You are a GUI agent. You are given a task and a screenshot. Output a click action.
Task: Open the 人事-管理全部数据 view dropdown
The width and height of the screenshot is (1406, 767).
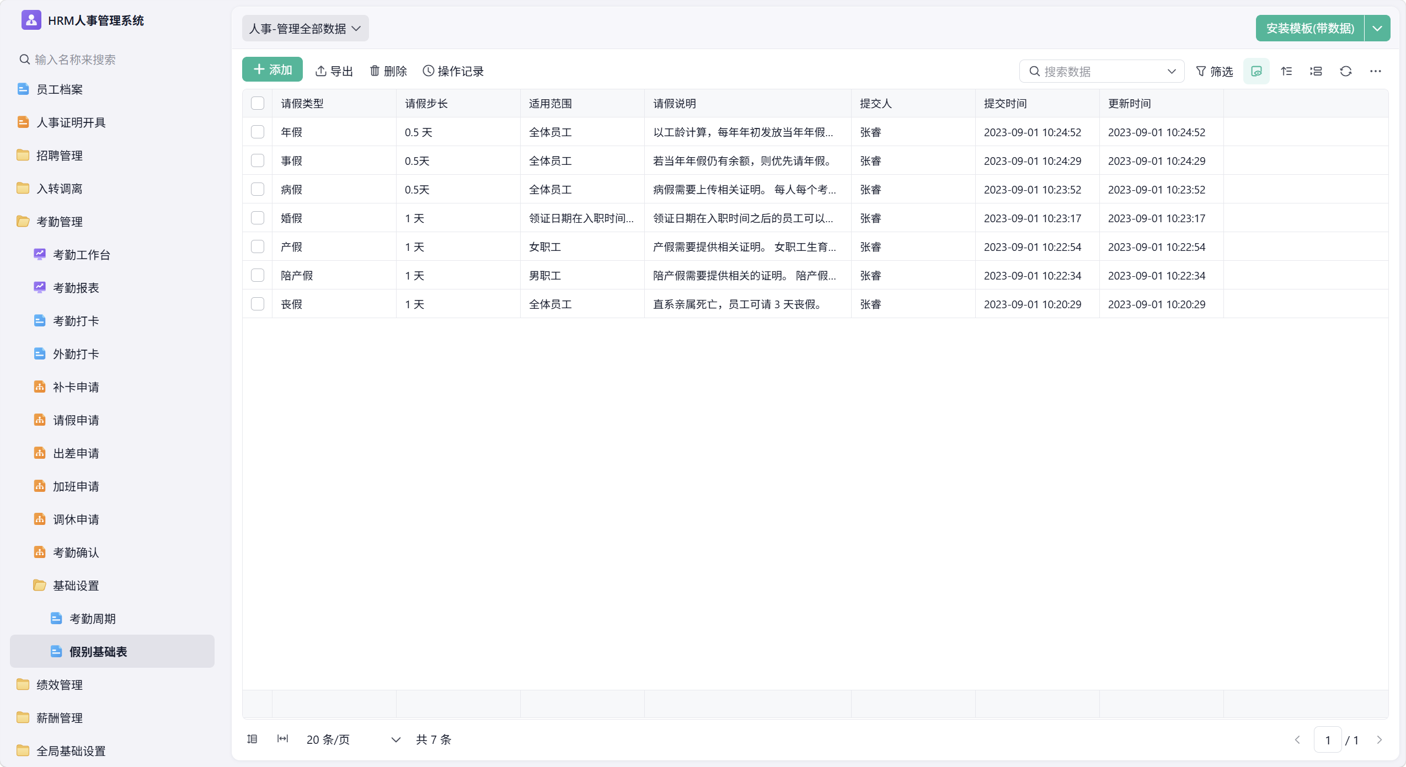[x=305, y=28]
